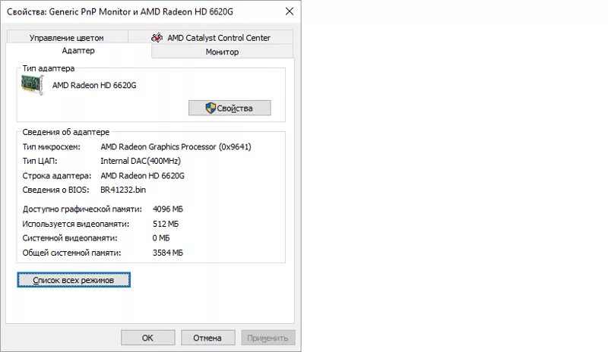Click the Тип адаптера group heading
The image size is (608, 352).
click(49, 68)
